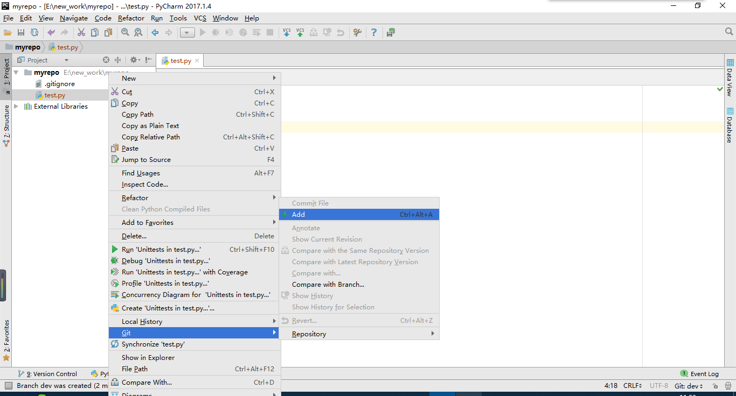Click the blue Help question mark icon
The image size is (736, 396).
pyautogui.click(x=374, y=33)
